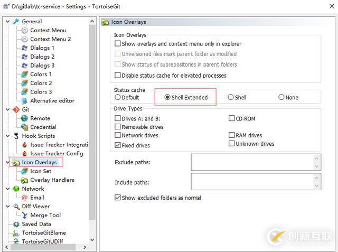Screen dimensions: 338x252
Task: Click the tree scroll up arrow
Action: click(92, 21)
